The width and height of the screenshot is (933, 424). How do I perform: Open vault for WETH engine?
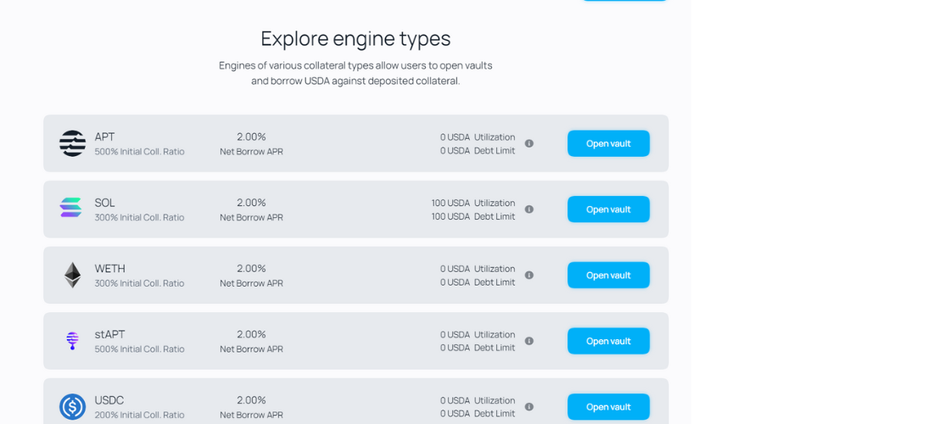pos(608,275)
